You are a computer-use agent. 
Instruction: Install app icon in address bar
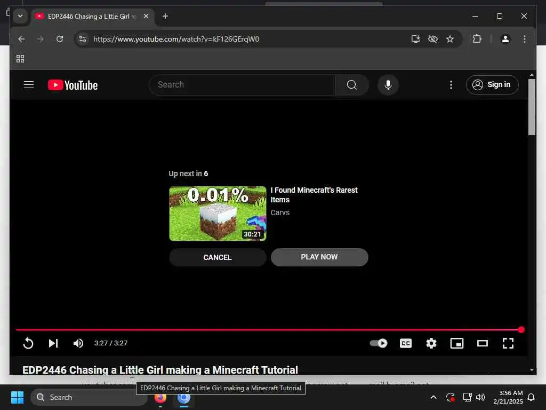(x=416, y=39)
